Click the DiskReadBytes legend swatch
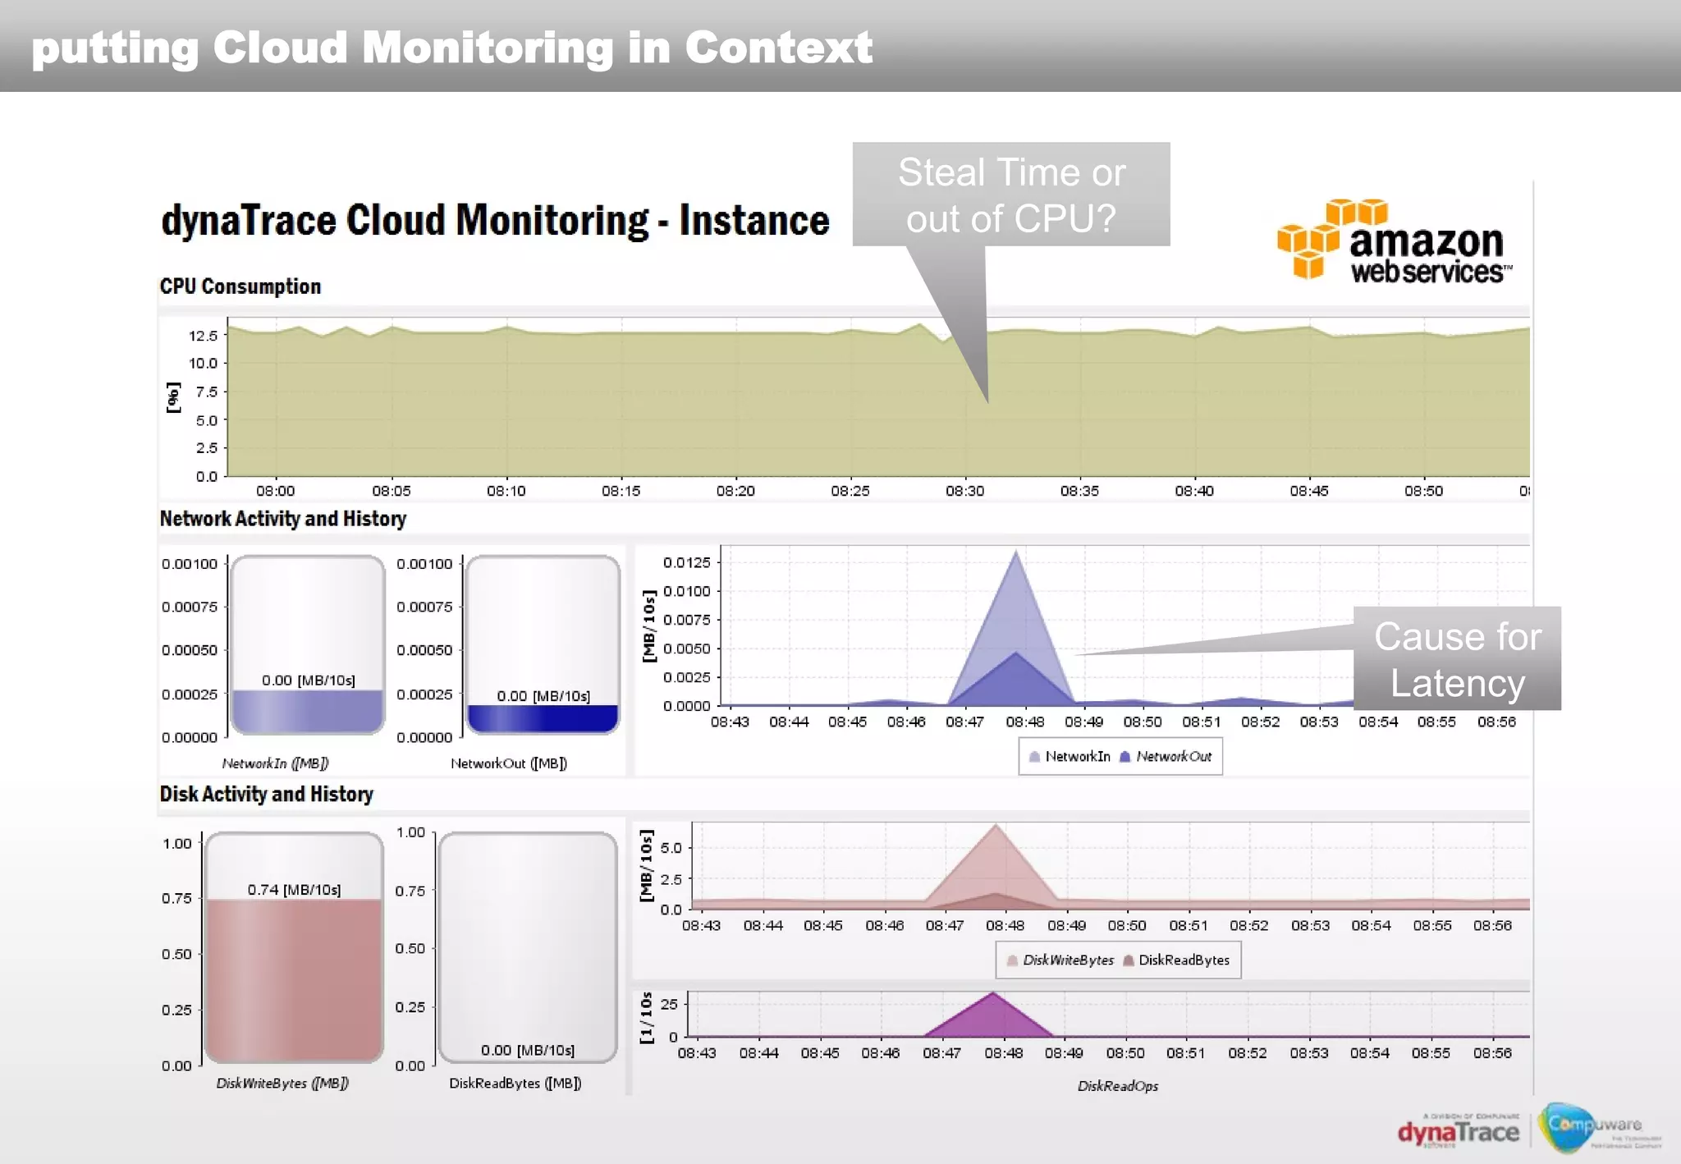This screenshot has width=1681, height=1164. pyautogui.click(x=1128, y=960)
